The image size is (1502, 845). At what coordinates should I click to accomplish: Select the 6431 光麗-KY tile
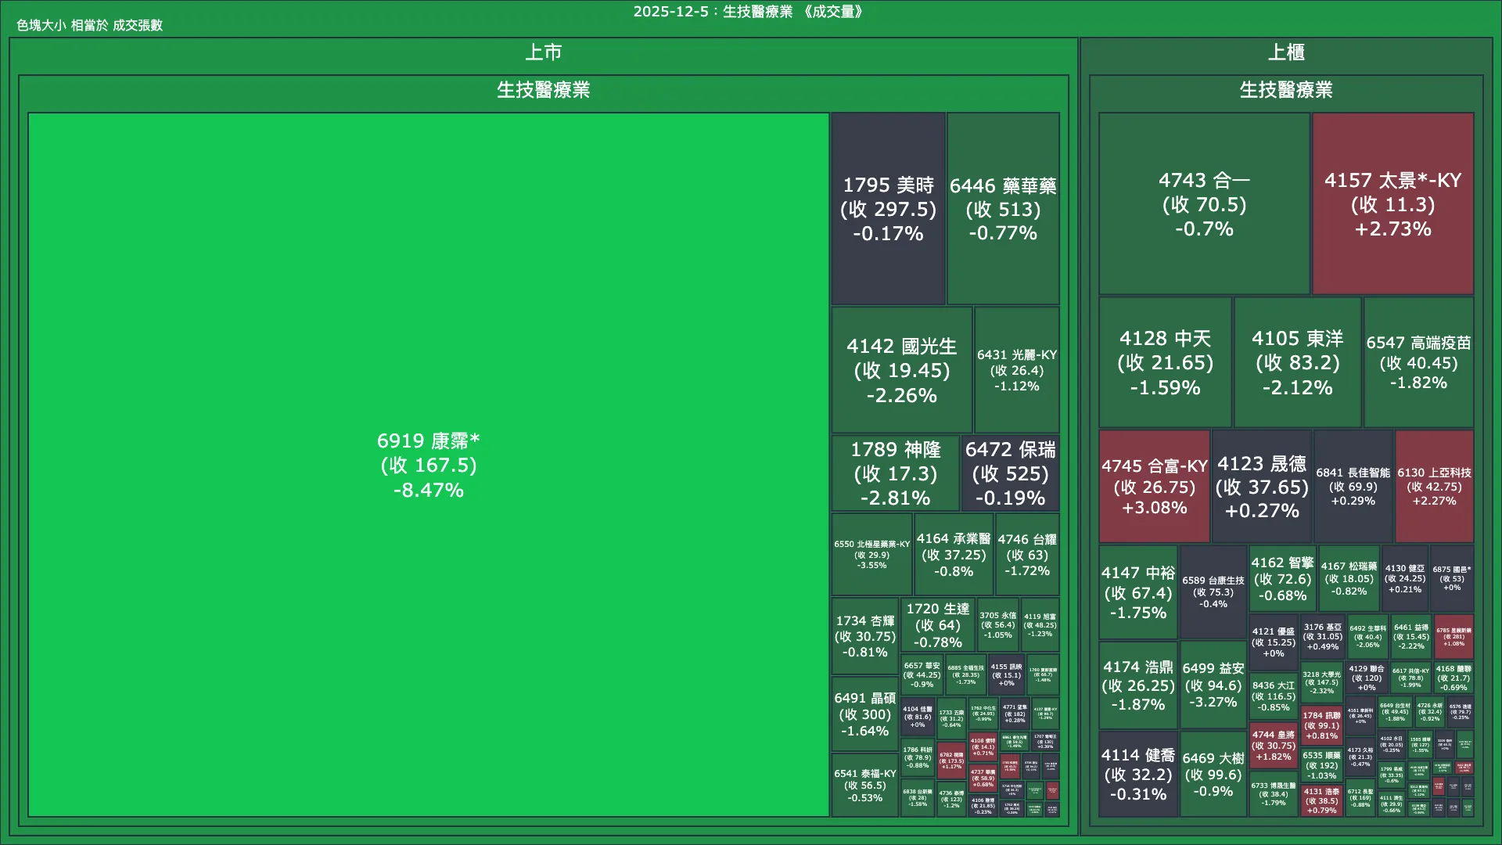[1016, 370]
